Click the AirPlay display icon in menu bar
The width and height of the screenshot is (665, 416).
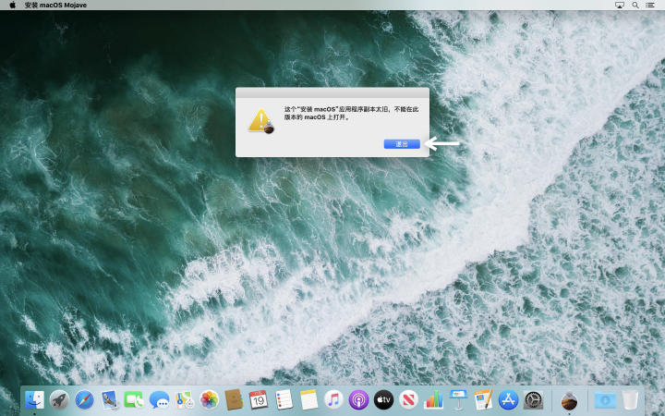(620, 6)
